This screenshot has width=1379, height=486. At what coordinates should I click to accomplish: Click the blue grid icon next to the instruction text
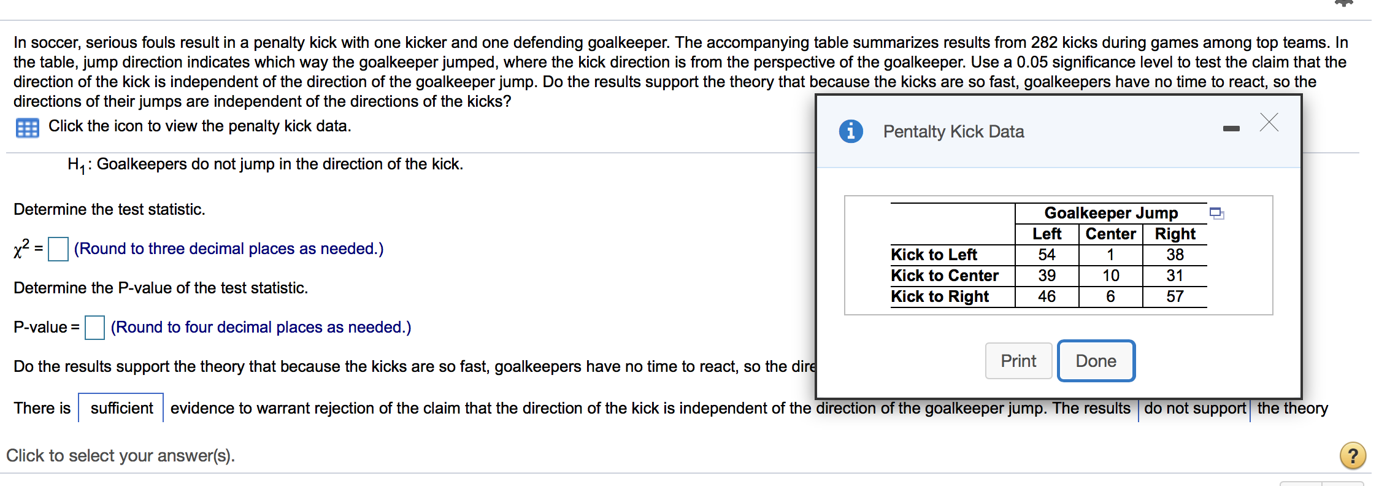point(26,126)
